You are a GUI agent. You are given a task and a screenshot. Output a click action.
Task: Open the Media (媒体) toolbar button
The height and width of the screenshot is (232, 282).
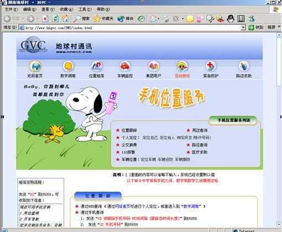[x=126, y=19]
